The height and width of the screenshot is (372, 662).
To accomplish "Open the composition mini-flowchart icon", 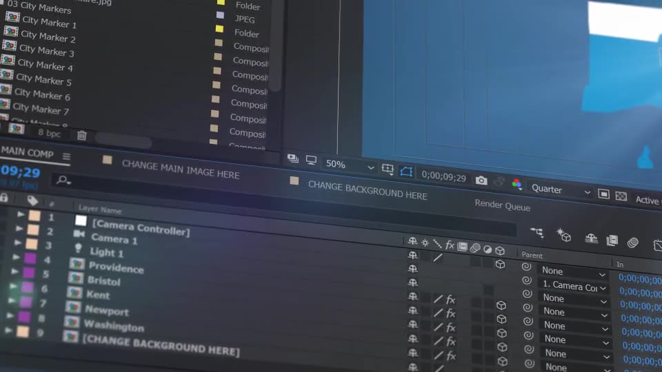I will pos(537,232).
